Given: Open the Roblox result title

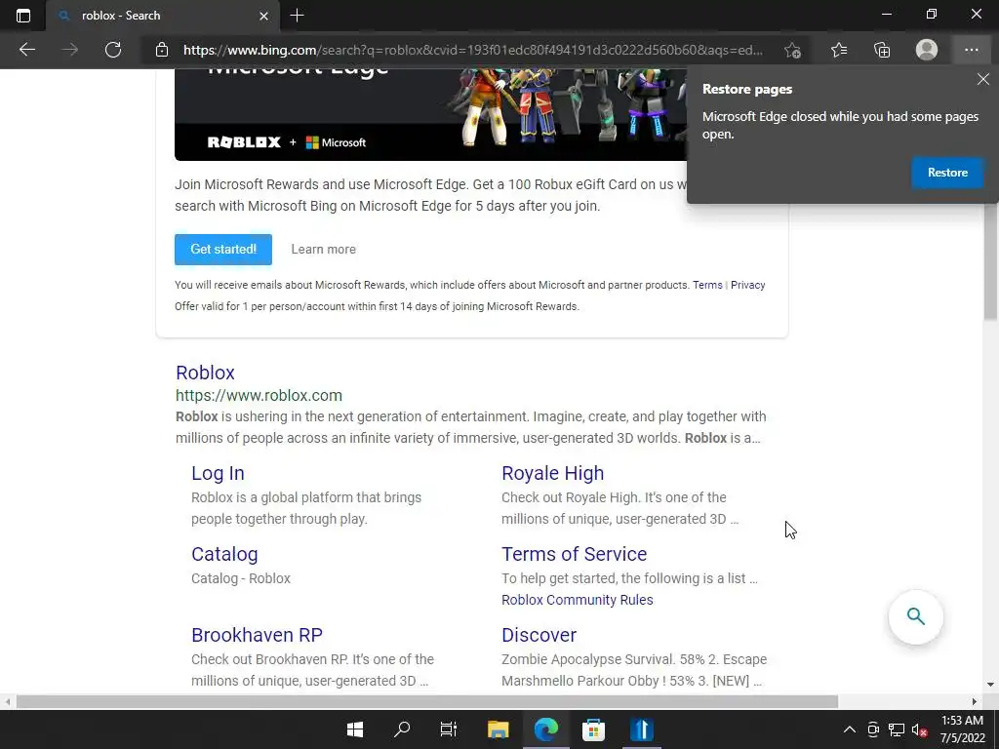Looking at the screenshot, I should 205,373.
